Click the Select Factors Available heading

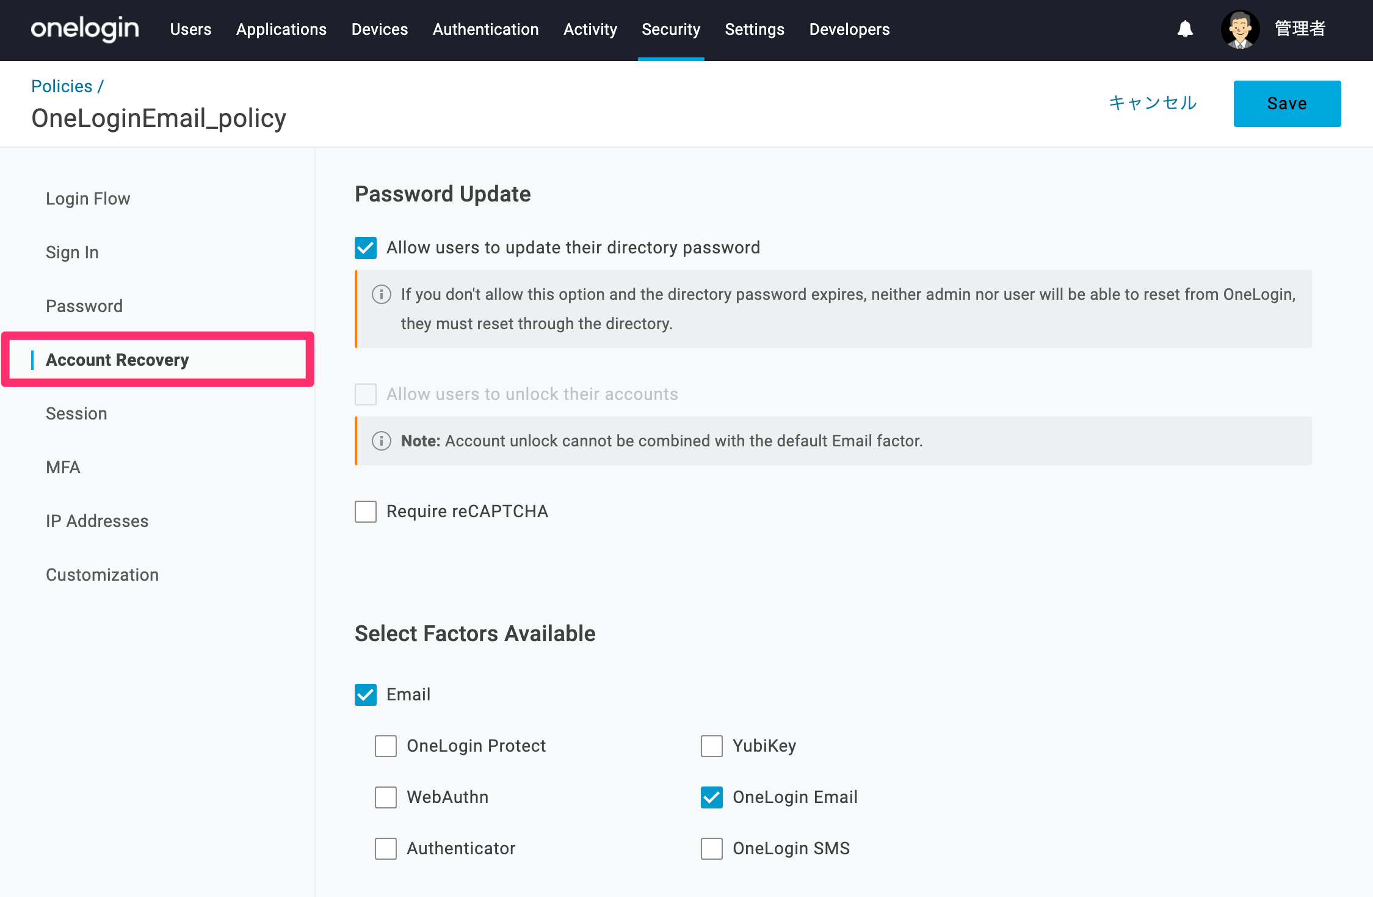pyautogui.click(x=475, y=634)
